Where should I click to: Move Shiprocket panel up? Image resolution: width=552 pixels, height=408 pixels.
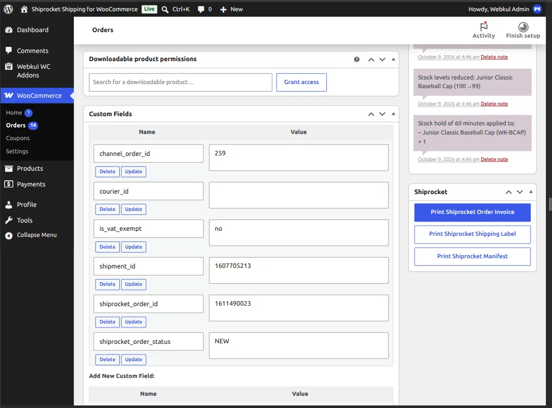coord(509,192)
